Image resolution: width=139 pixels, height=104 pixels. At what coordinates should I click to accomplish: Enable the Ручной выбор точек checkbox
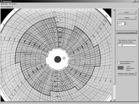[x=118, y=62]
